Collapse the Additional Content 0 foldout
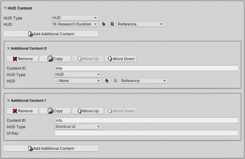245x159 pixels. (8, 48)
